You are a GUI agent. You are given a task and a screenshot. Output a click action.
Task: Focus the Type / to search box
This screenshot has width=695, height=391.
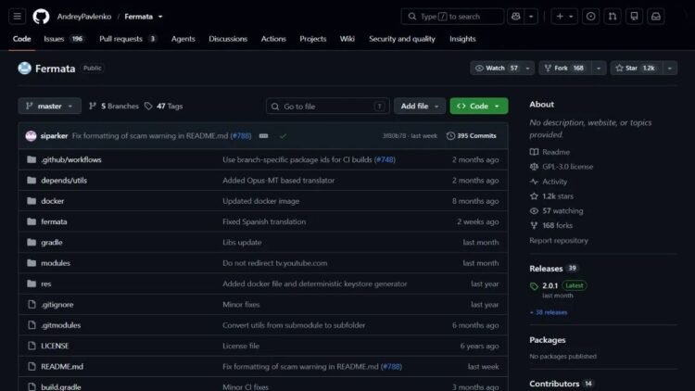(x=452, y=17)
